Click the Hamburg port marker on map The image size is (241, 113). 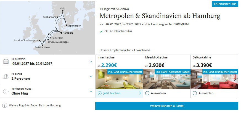(60, 33)
